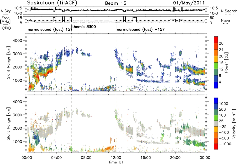
Task: Click the date 01/May/2011
Action: pyautogui.click(x=189, y=3)
